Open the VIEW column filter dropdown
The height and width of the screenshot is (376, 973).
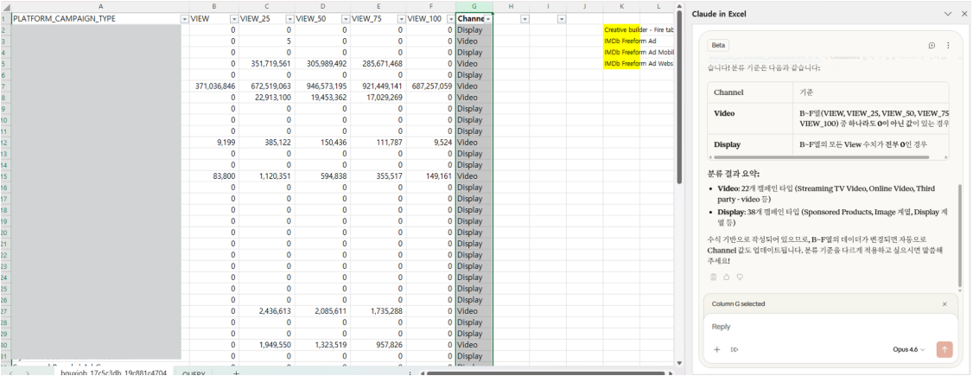click(x=233, y=19)
